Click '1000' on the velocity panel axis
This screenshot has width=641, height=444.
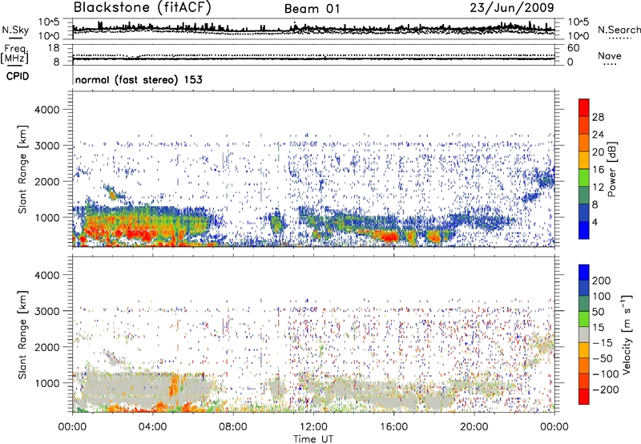(47, 383)
